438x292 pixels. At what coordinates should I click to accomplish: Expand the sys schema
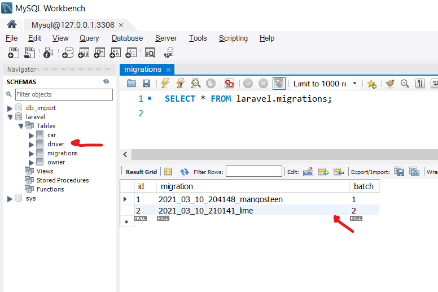[10, 199]
